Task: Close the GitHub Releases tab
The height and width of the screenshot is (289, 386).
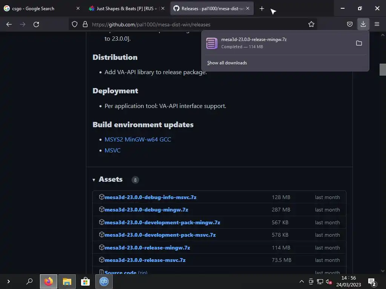Action: [x=248, y=8]
